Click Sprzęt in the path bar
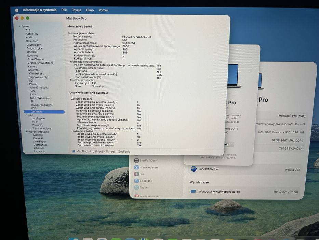The width and height of the screenshot is (319, 240). click(x=110, y=152)
